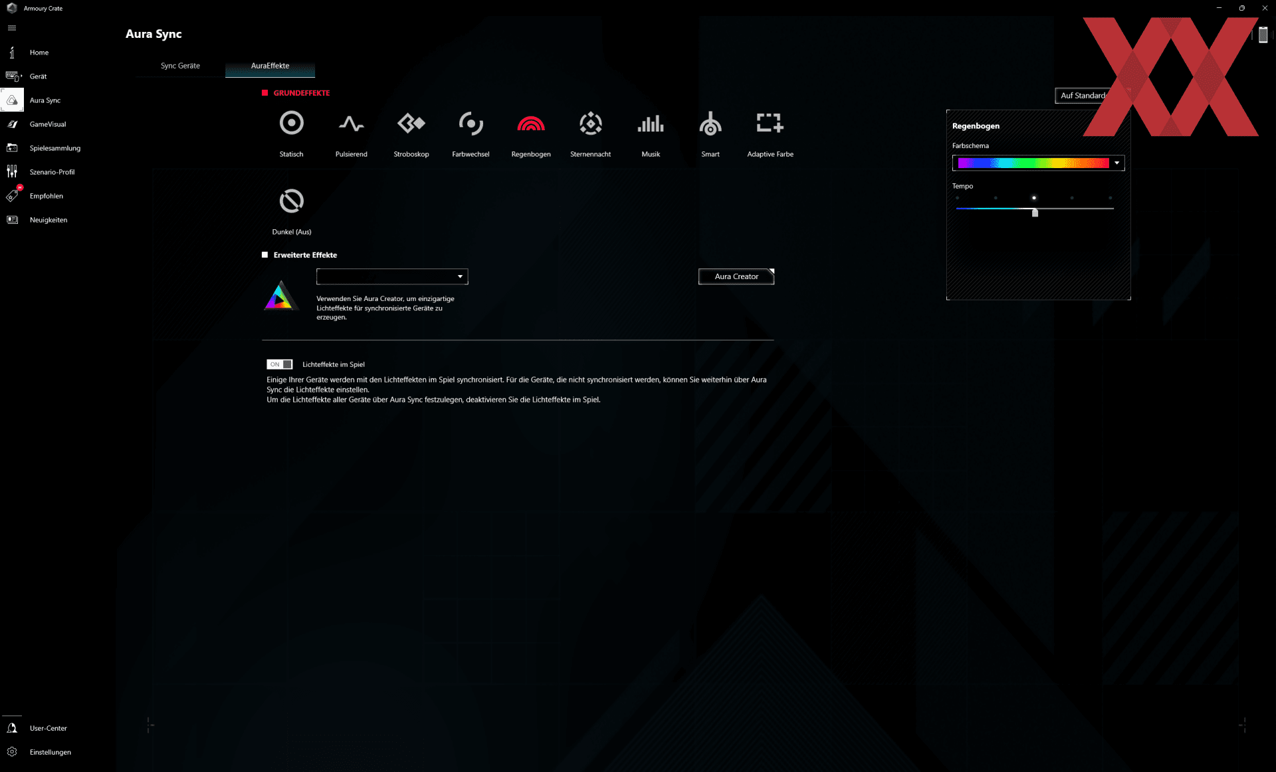Switch to the AuraEffekte tab

coord(270,66)
